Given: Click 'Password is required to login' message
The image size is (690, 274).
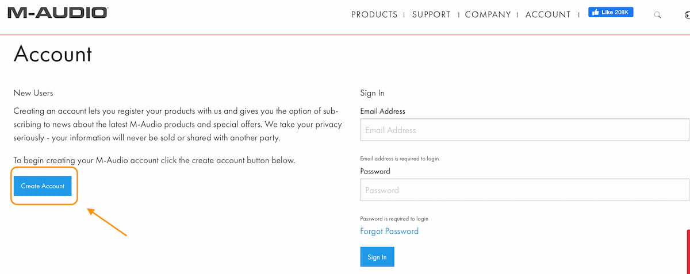Looking at the screenshot, I should (x=394, y=219).
